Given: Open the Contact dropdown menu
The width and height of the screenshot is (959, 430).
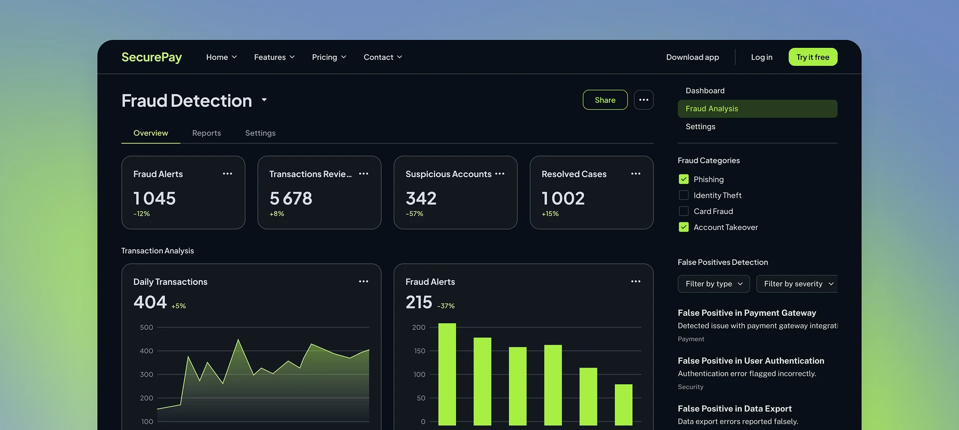Looking at the screenshot, I should click(383, 57).
